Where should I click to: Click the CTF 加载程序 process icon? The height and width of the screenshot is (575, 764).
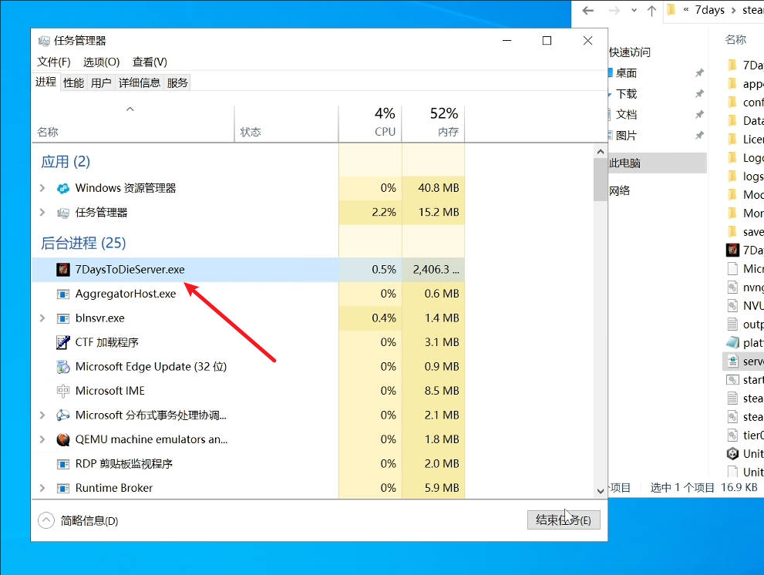tap(63, 342)
